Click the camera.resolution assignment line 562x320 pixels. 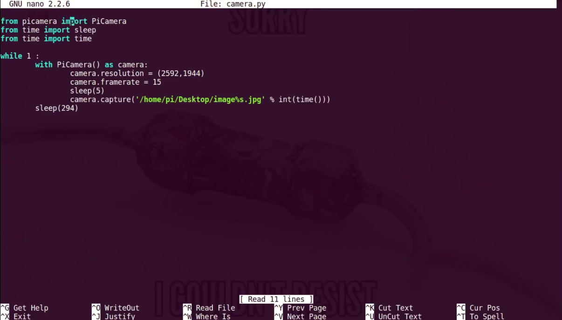[136, 73]
